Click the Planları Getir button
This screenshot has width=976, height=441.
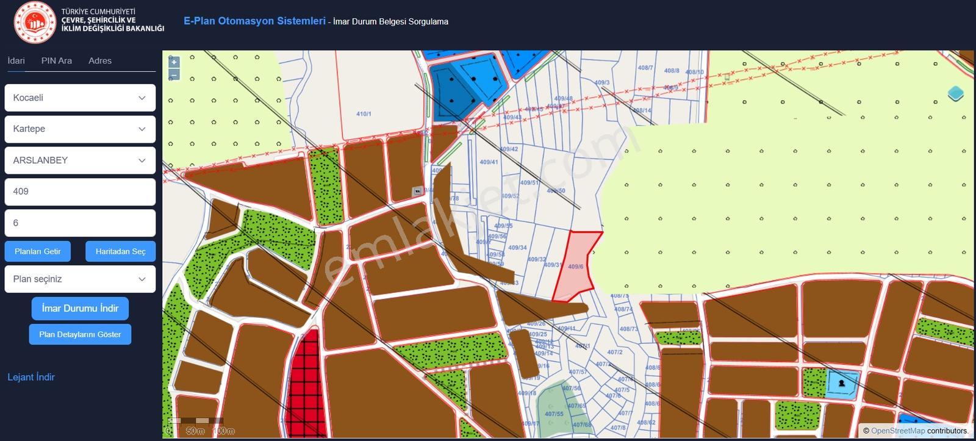38,251
